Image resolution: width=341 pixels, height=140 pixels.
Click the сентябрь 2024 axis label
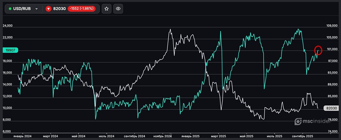134,136
